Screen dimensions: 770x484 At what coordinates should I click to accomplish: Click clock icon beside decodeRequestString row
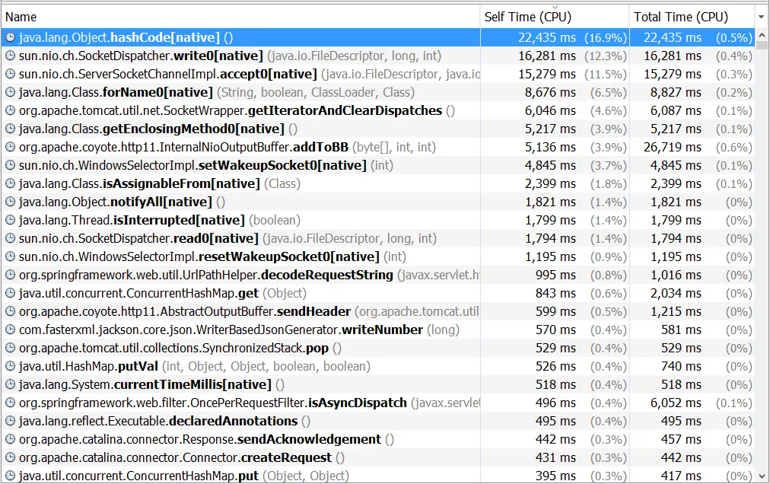tap(10, 275)
